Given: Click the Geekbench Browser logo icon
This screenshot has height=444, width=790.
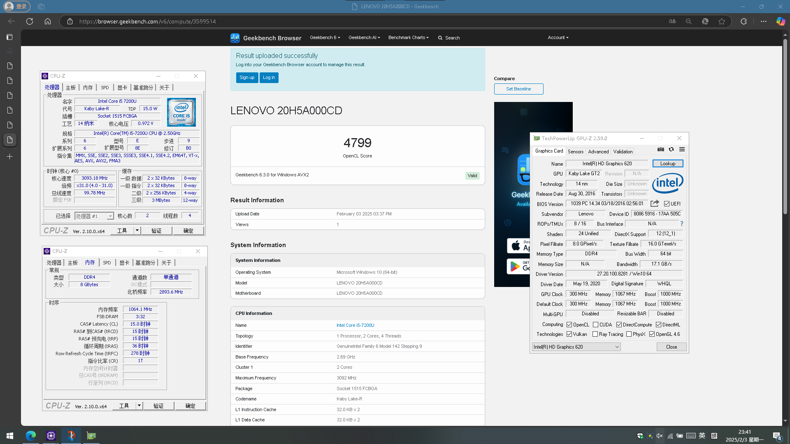Looking at the screenshot, I should [235, 38].
